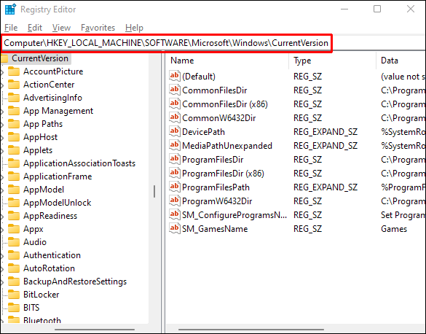This screenshot has height=334, width=426.
Task: Select the Appx key label
Action: [x=33, y=229]
